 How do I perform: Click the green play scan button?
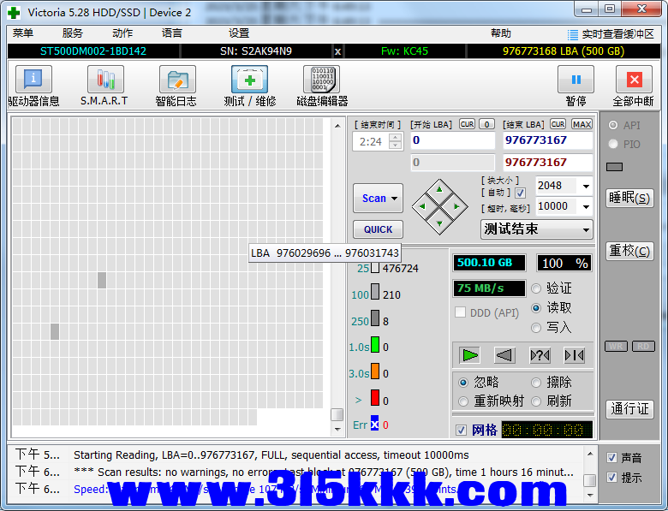(470, 355)
